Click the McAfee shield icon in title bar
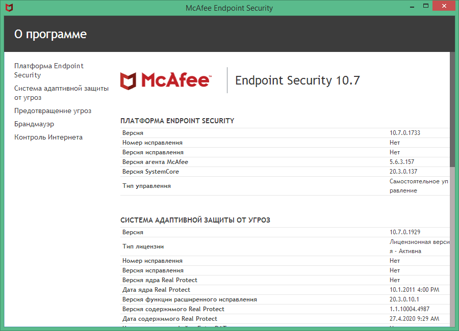 (x=9, y=8)
